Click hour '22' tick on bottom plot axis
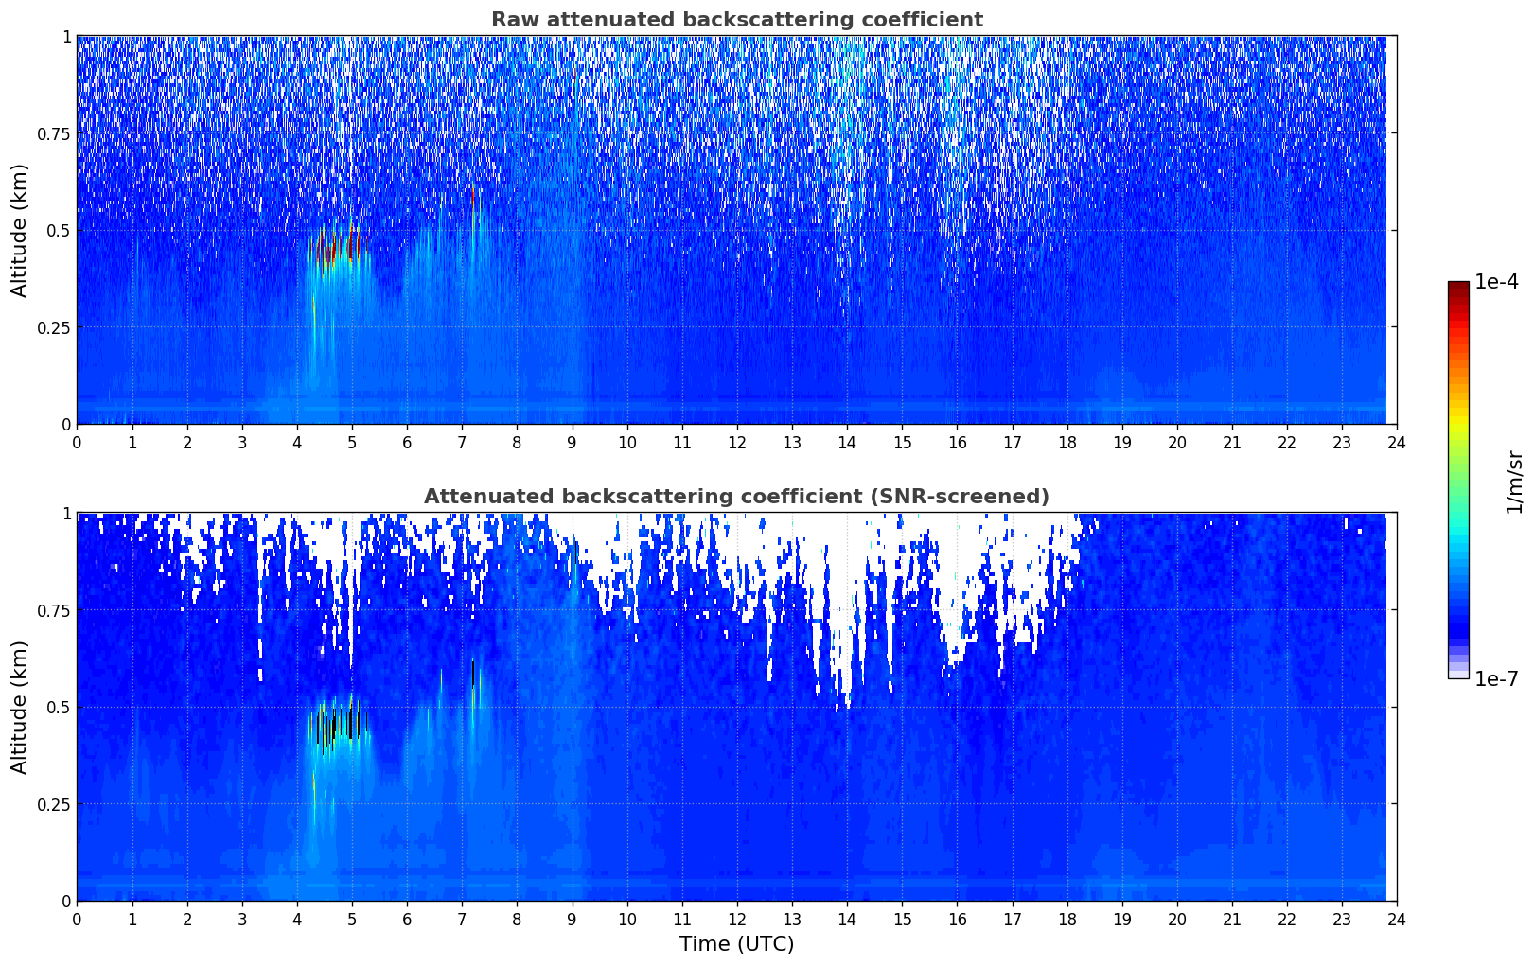This screenshot has height=965, width=1534. click(x=1287, y=919)
